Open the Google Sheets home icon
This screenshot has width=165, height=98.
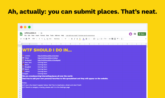(21, 34)
